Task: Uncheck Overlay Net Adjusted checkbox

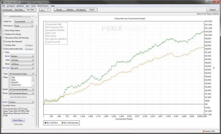Action: [x=4, y=42]
